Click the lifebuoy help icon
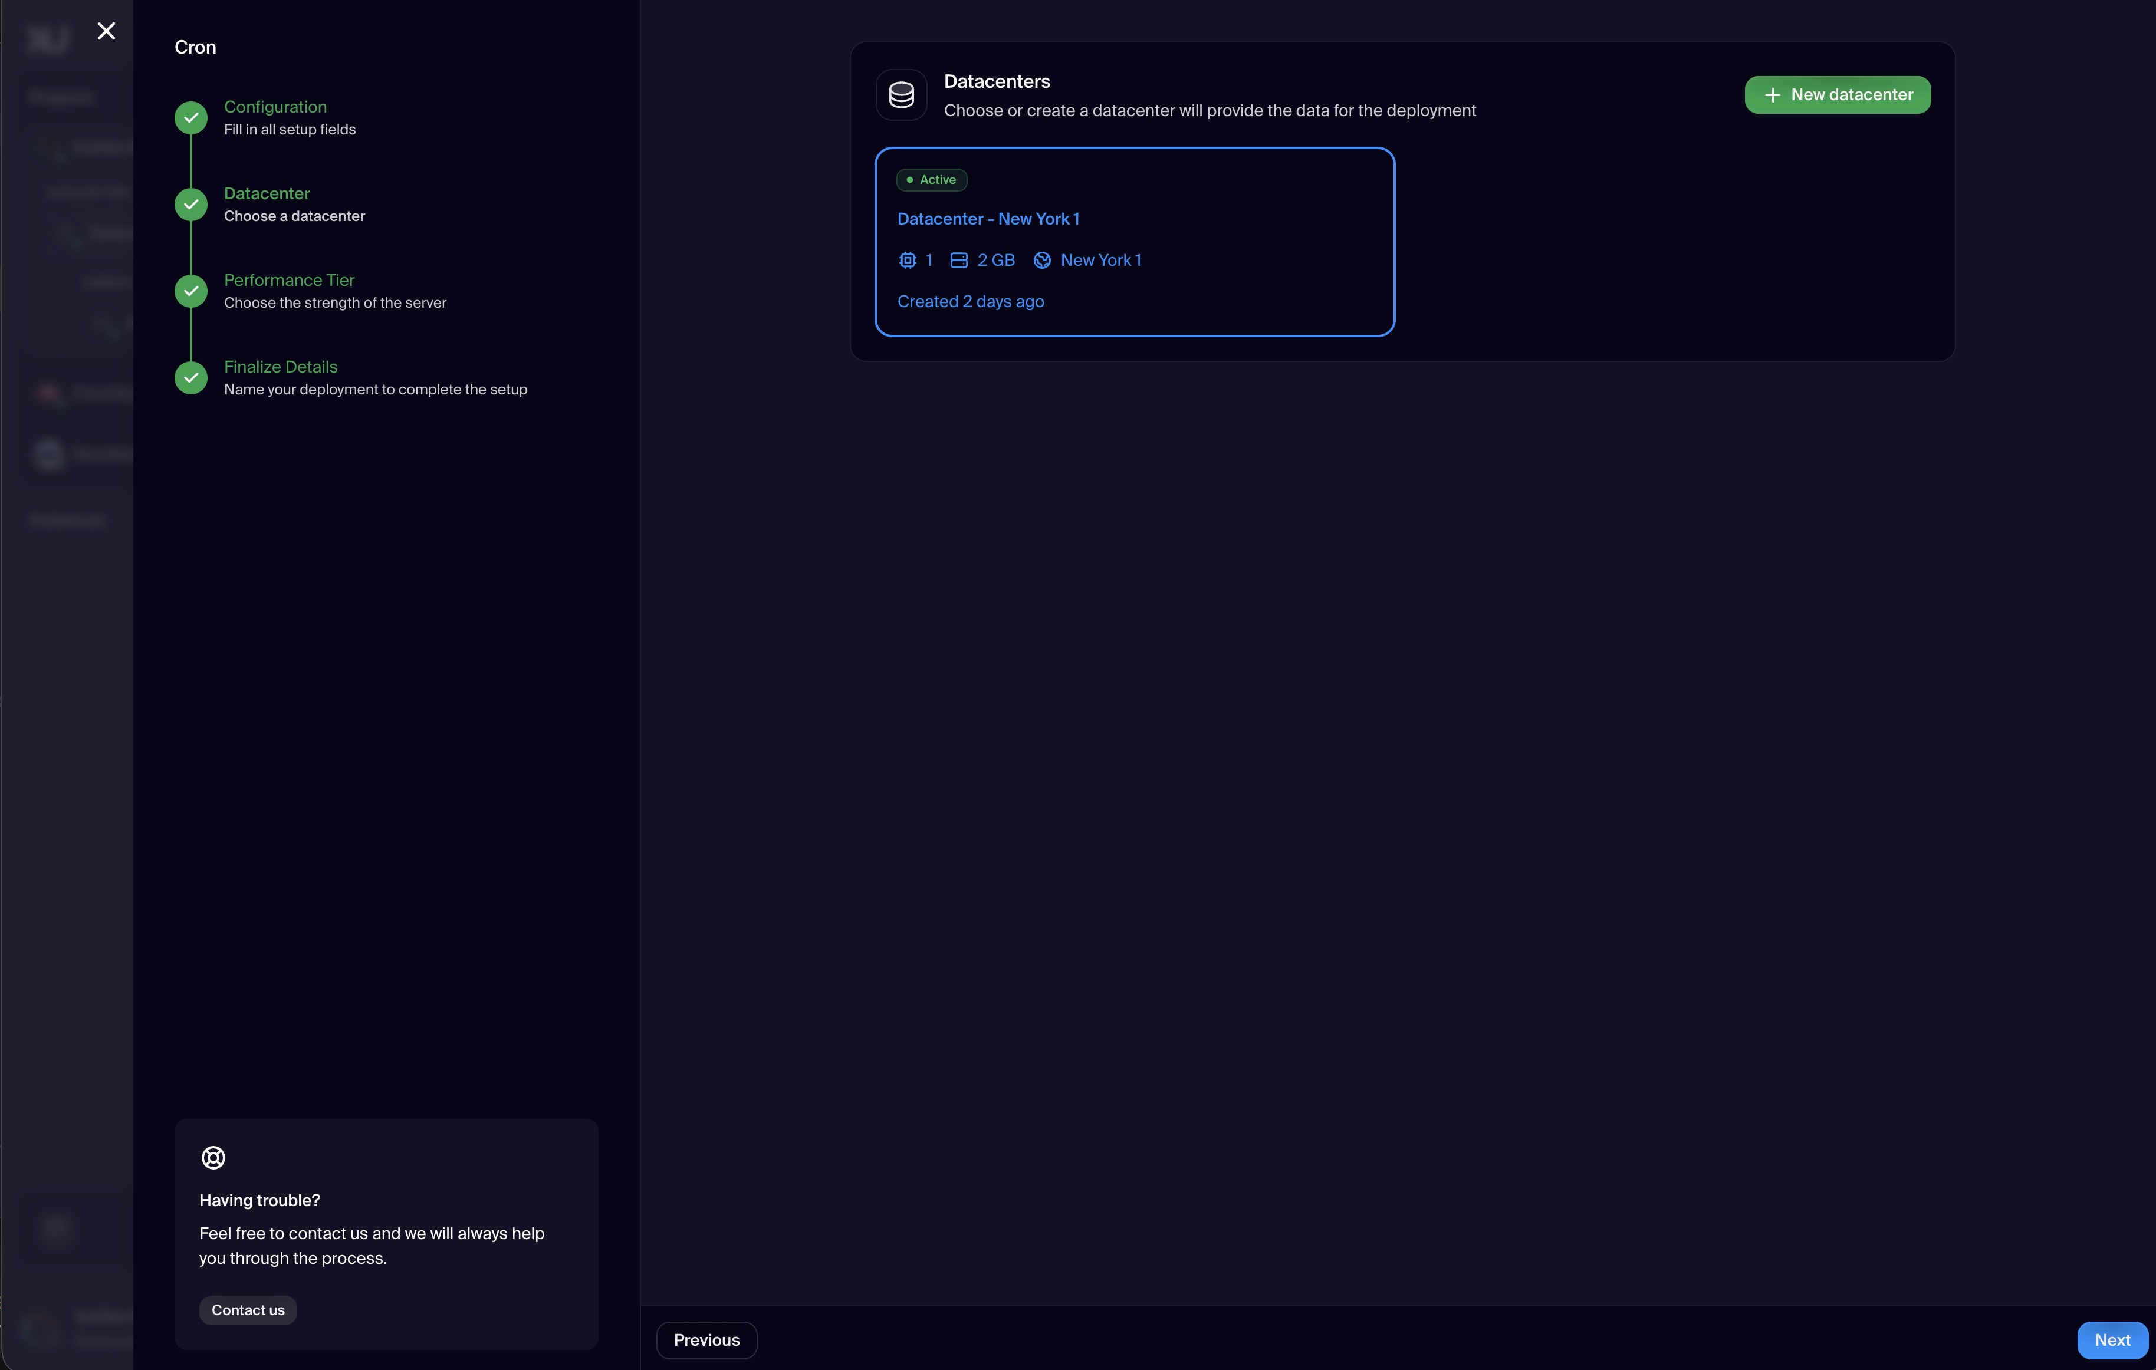 point(213,1157)
